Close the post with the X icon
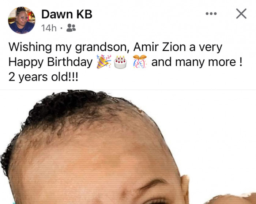This screenshot has width=256, height=204. pyautogui.click(x=241, y=14)
